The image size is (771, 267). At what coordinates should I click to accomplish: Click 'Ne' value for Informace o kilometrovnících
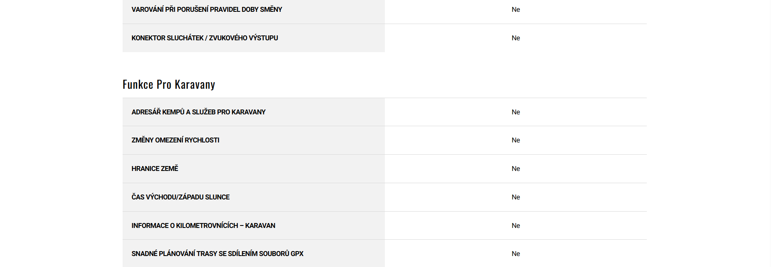[516, 225]
